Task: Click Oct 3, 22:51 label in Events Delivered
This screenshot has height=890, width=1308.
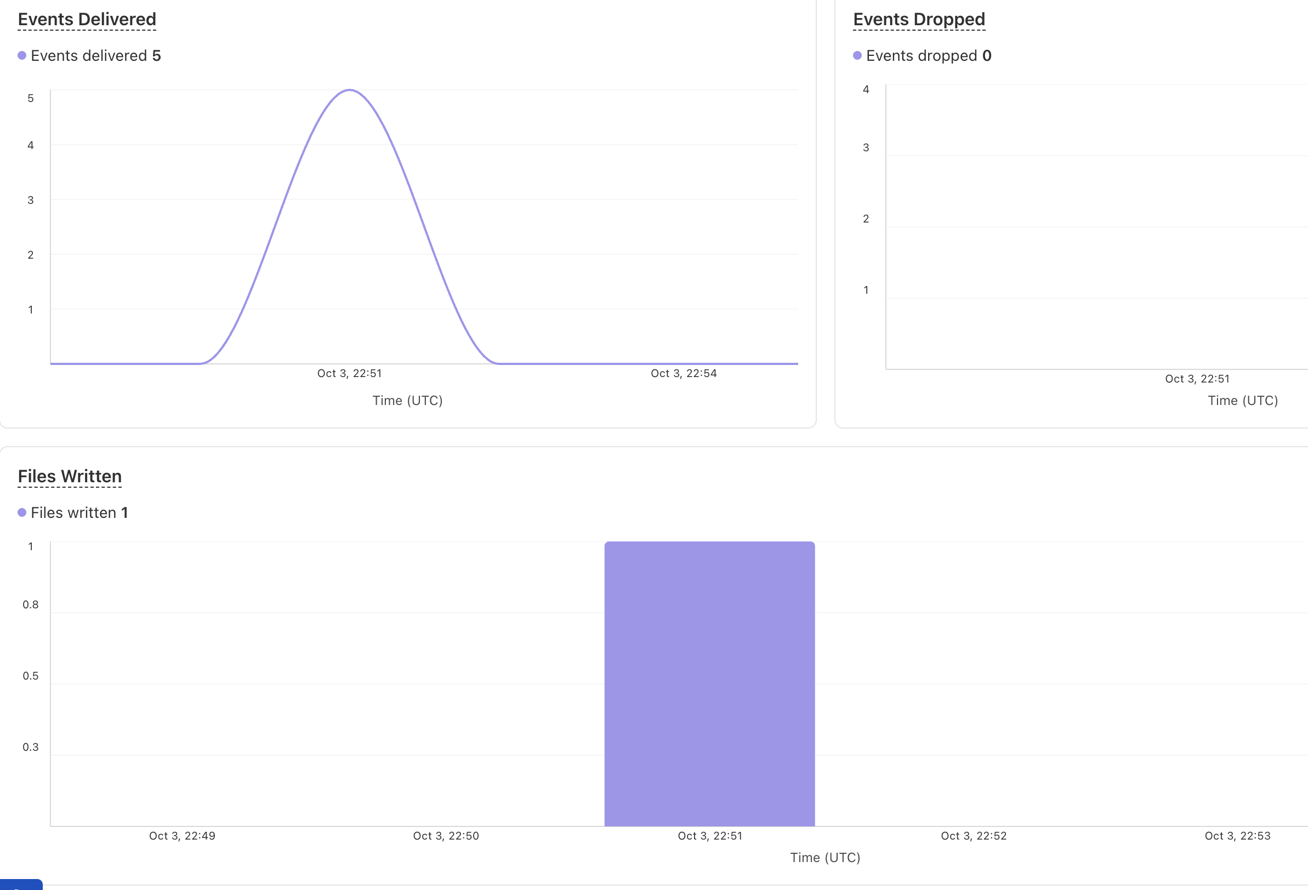Action: (350, 374)
